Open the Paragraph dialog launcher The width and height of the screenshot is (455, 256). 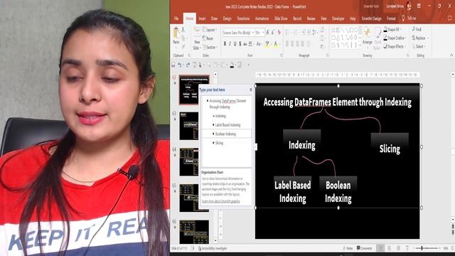[327, 55]
